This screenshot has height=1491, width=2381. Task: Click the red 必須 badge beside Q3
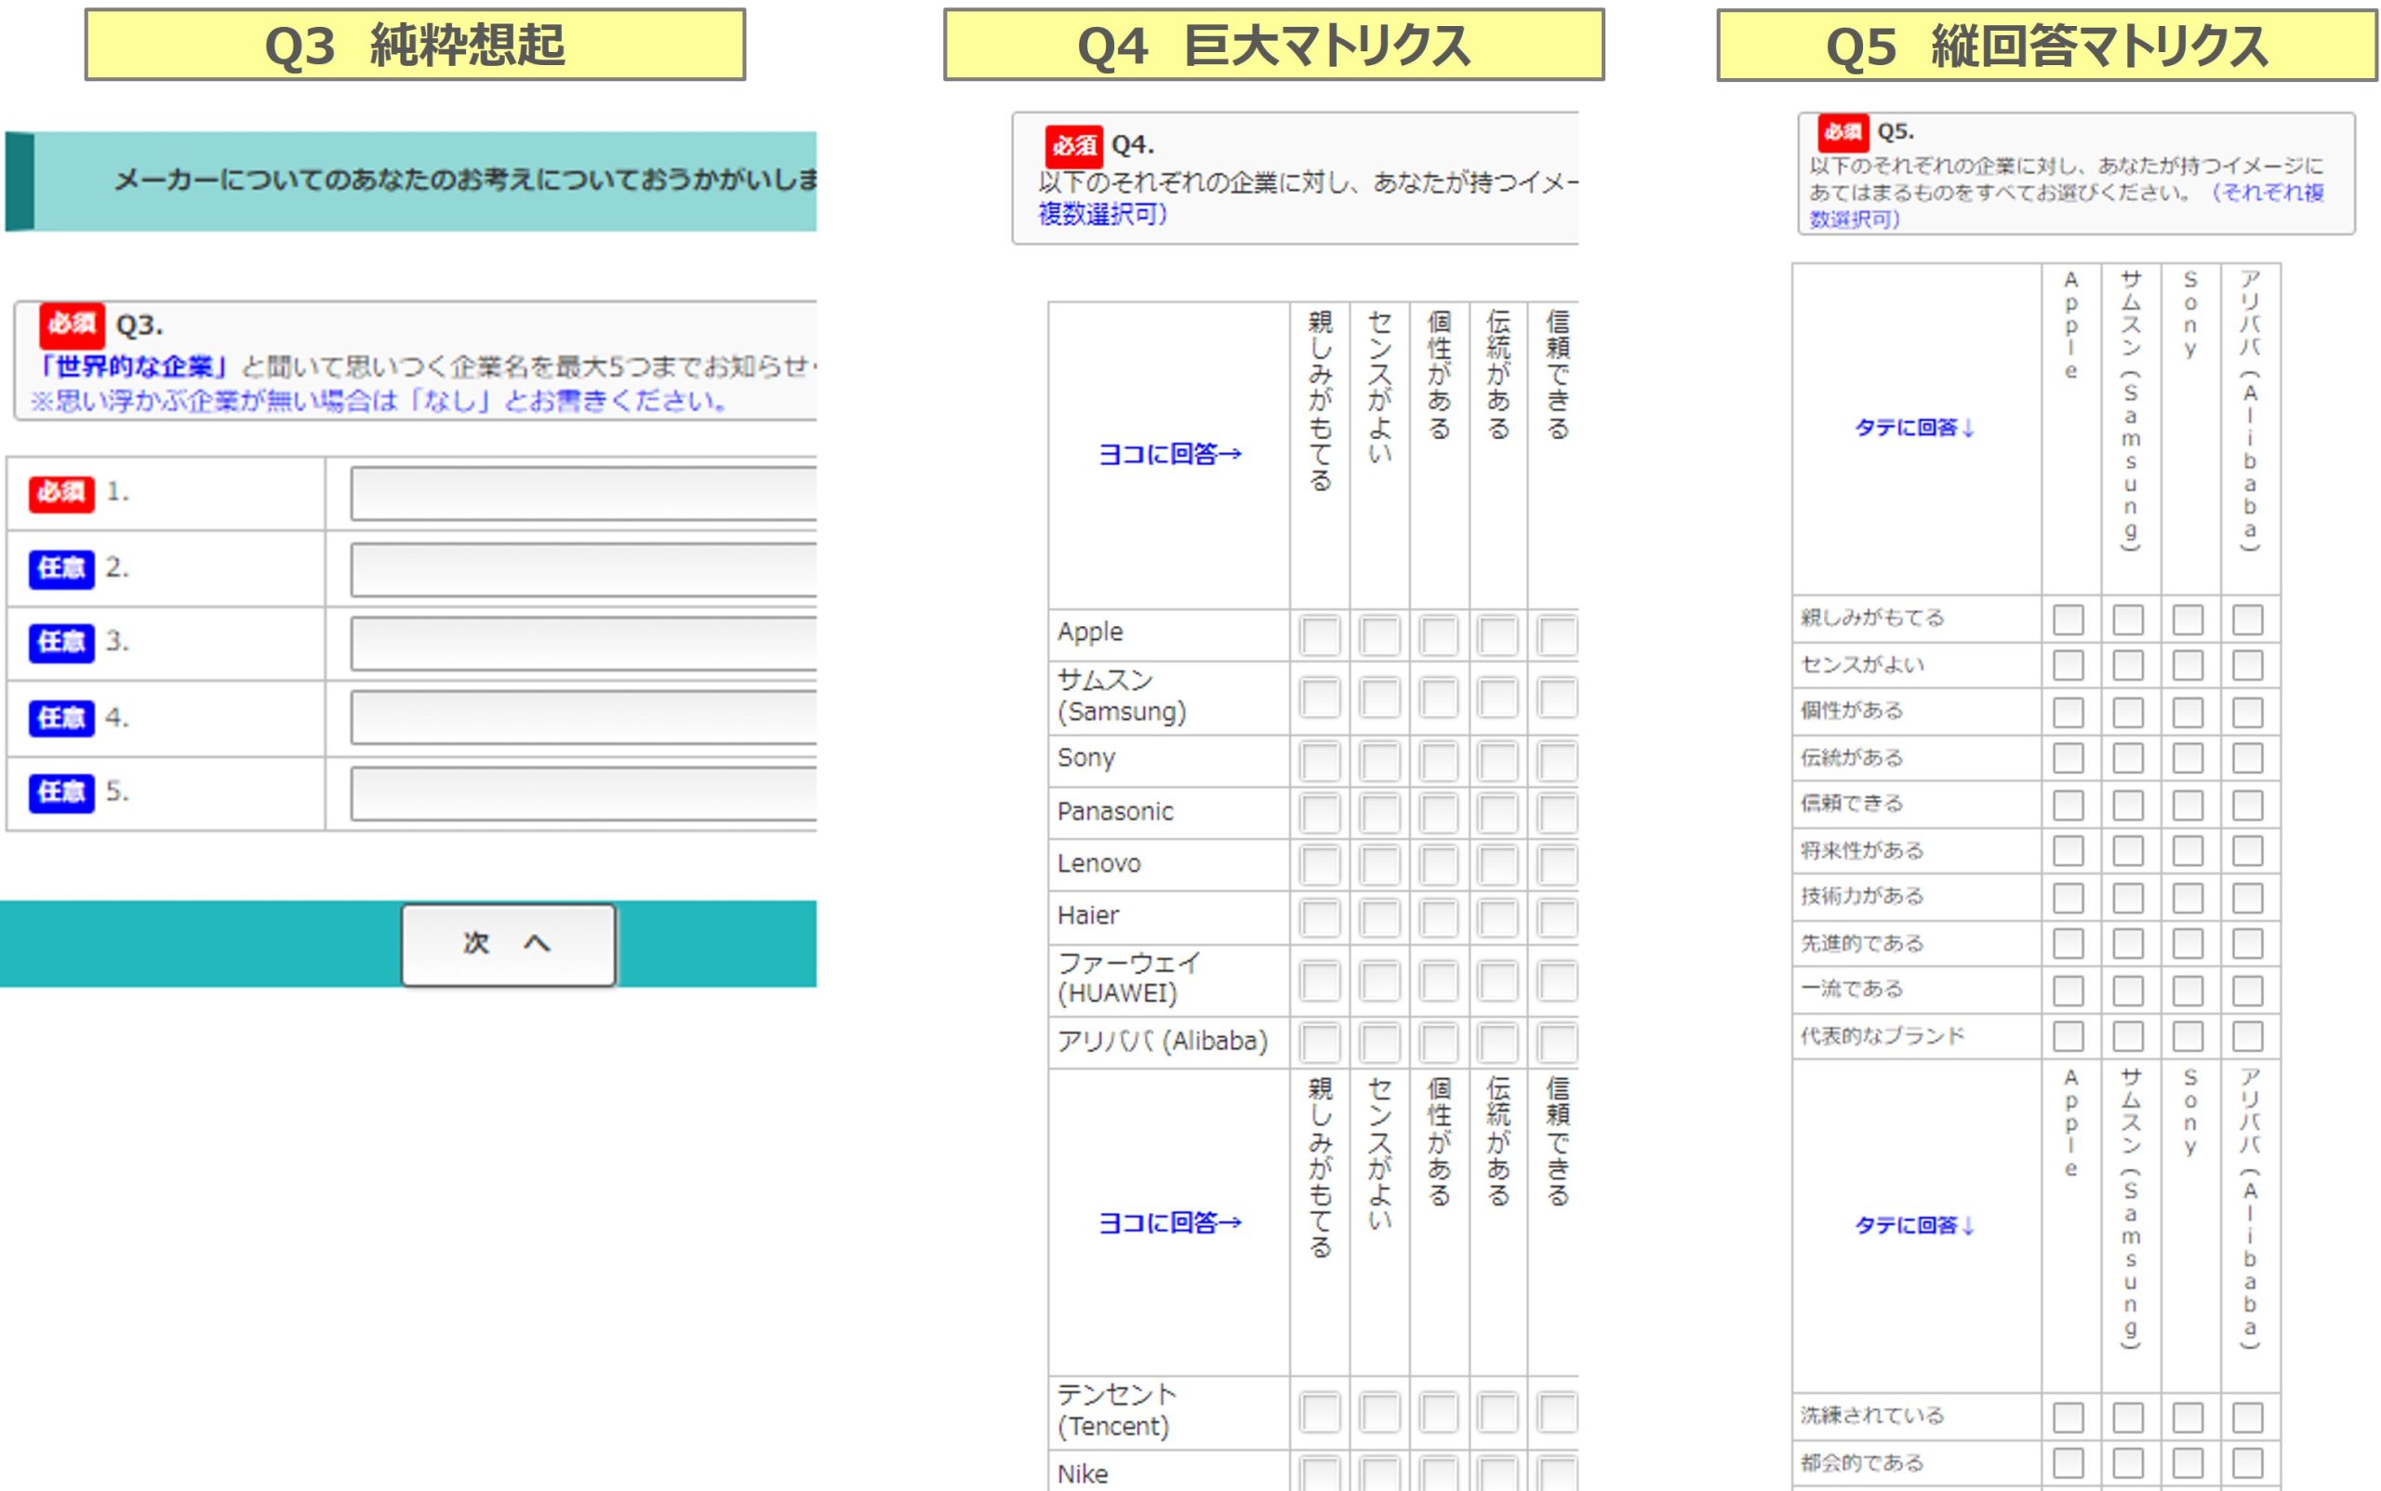coord(71,325)
